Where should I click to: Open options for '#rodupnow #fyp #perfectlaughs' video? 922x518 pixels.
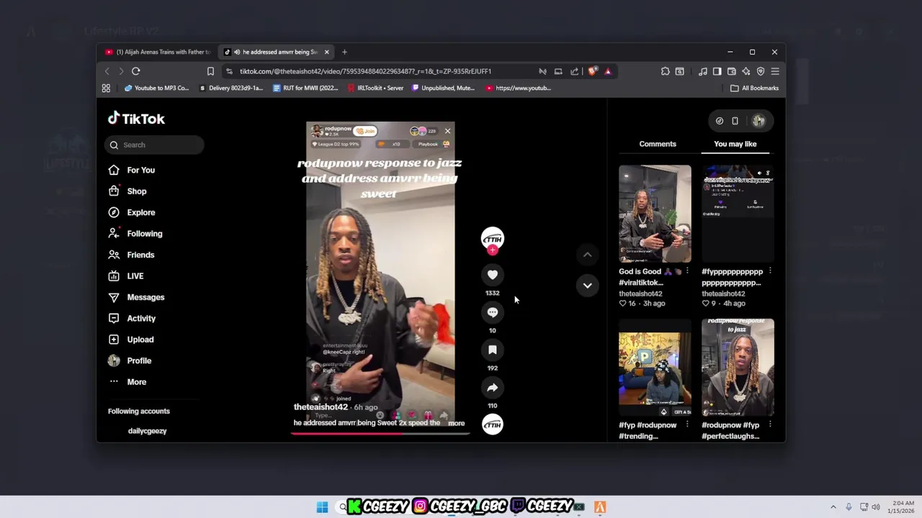click(770, 425)
